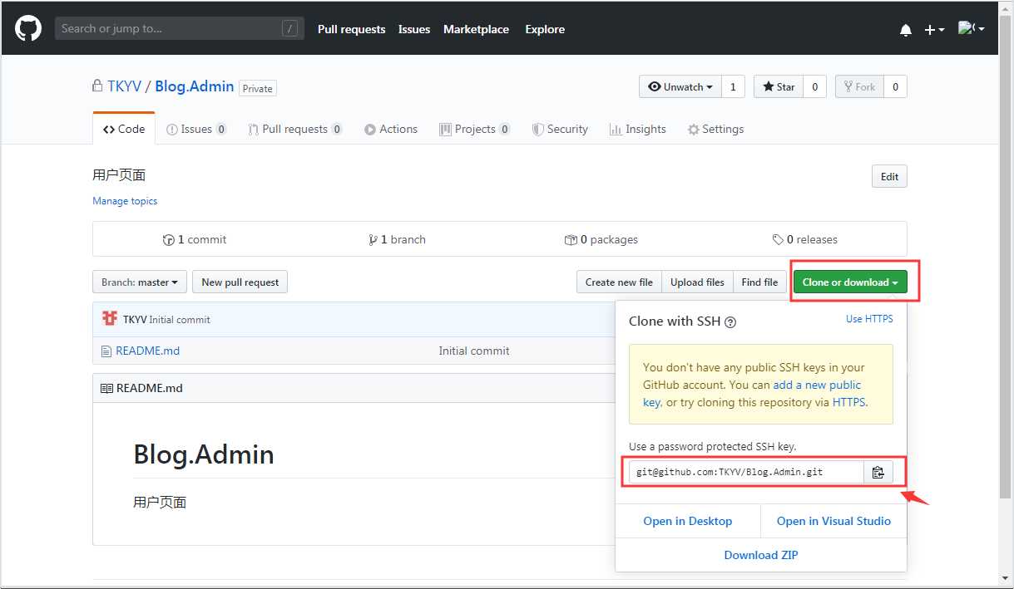This screenshot has height=589, width=1014.
Task: Click the Fork button
Action: [x=859, y=86]
